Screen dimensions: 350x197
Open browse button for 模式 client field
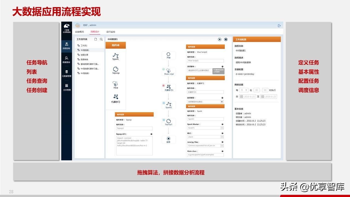222,137
